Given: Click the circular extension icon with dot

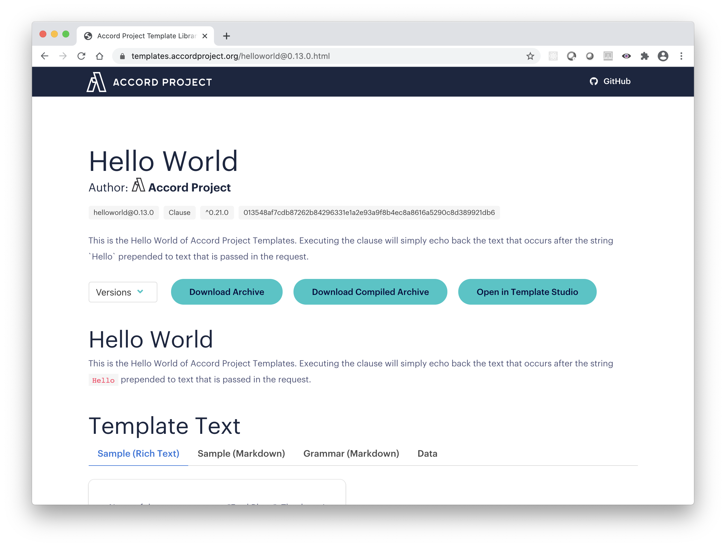Looking at the screenshot, I should [x=572, y=56].
